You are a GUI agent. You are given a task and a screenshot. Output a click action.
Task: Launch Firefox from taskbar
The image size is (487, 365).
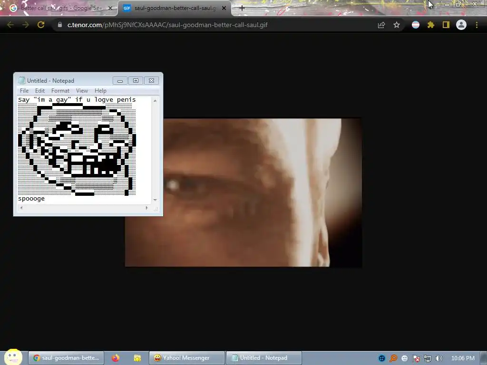tap(116, 358)
